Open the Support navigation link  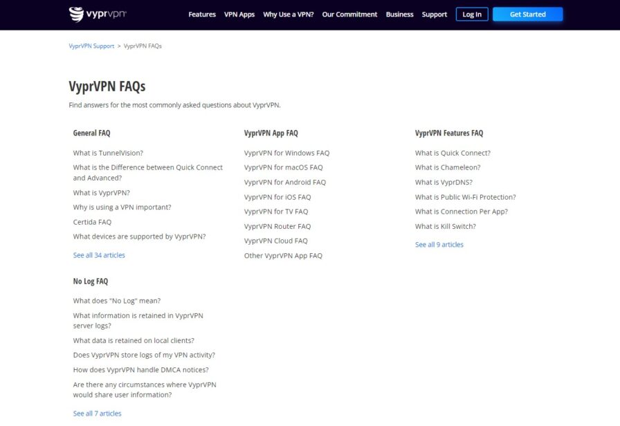pos(434,15)
